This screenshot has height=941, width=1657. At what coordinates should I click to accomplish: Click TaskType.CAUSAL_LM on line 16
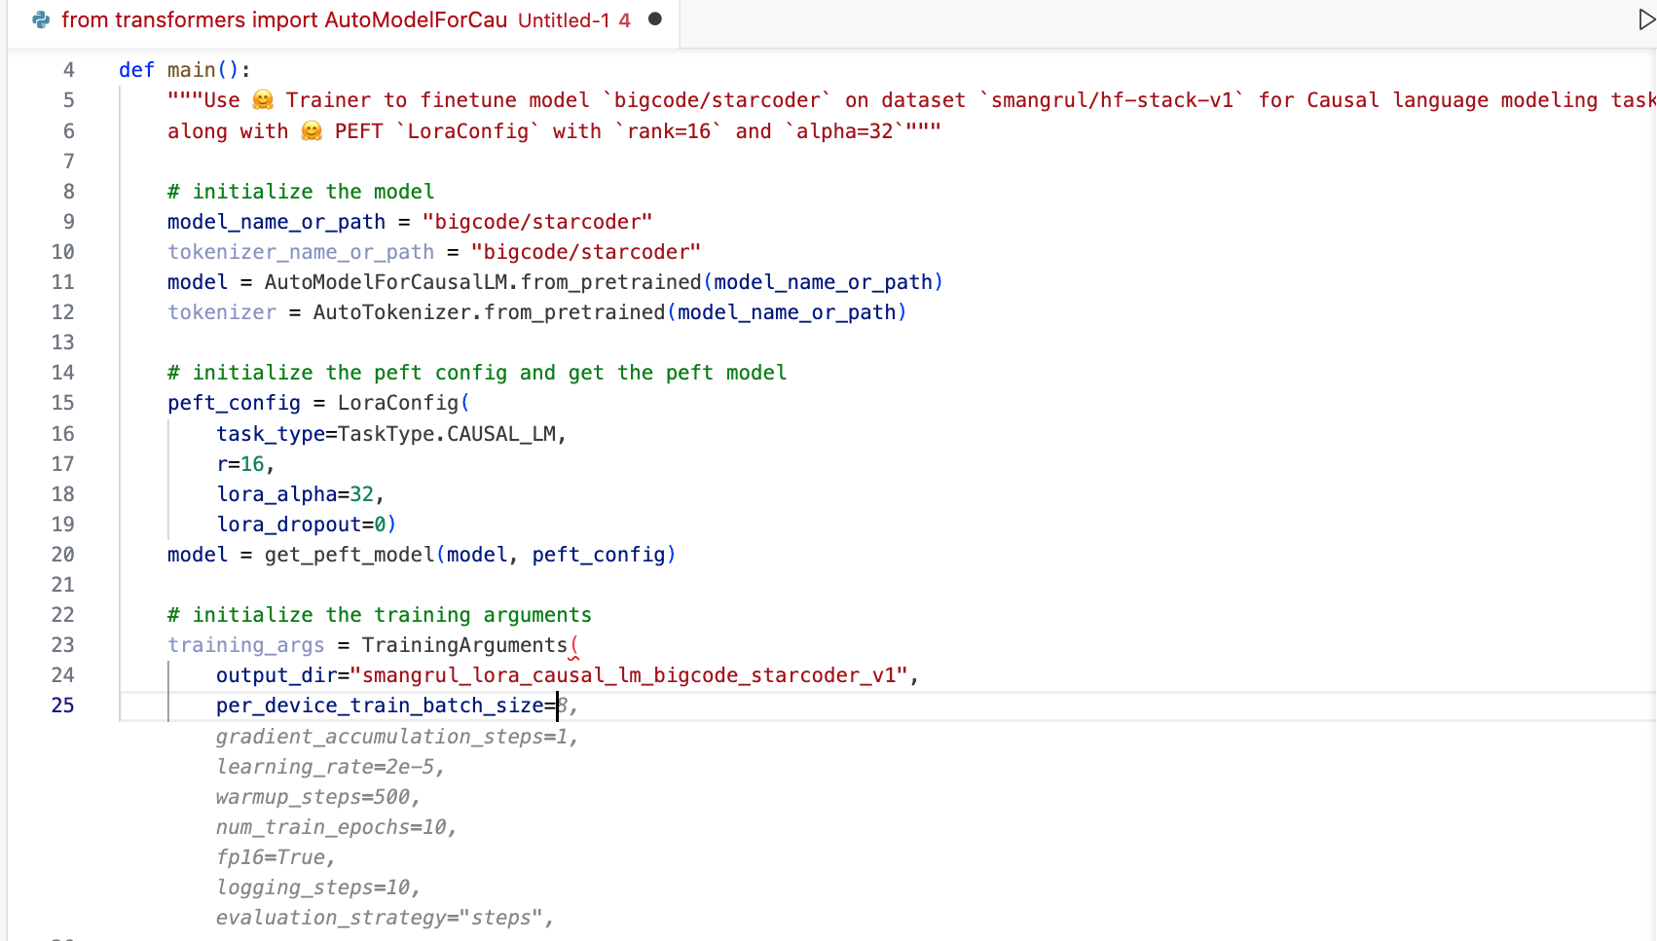(446, 434)
